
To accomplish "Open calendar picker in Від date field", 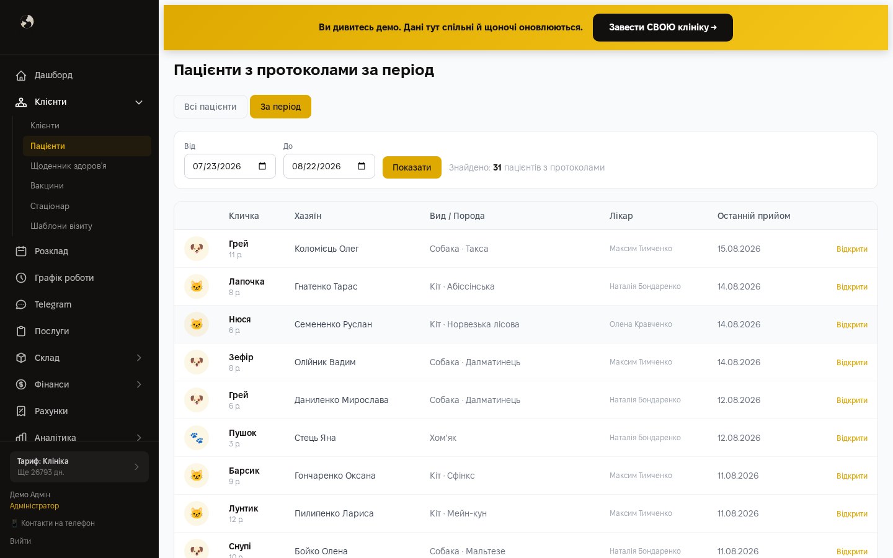I will (x=262, y=166).
